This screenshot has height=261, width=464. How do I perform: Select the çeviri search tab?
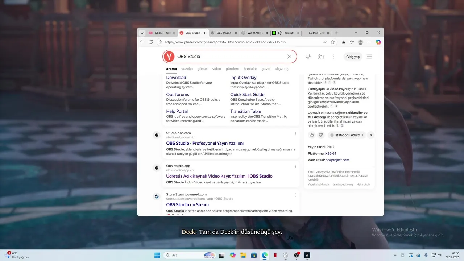(x=266, y=69)
